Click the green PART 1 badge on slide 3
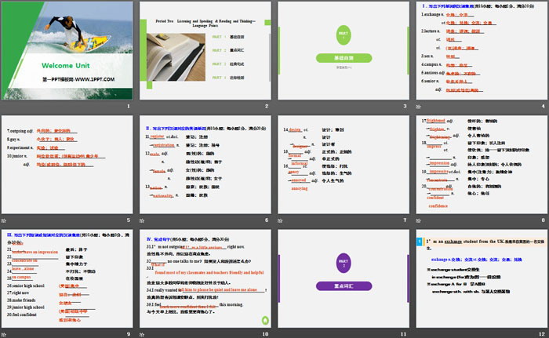 click(x=343, y=35)
